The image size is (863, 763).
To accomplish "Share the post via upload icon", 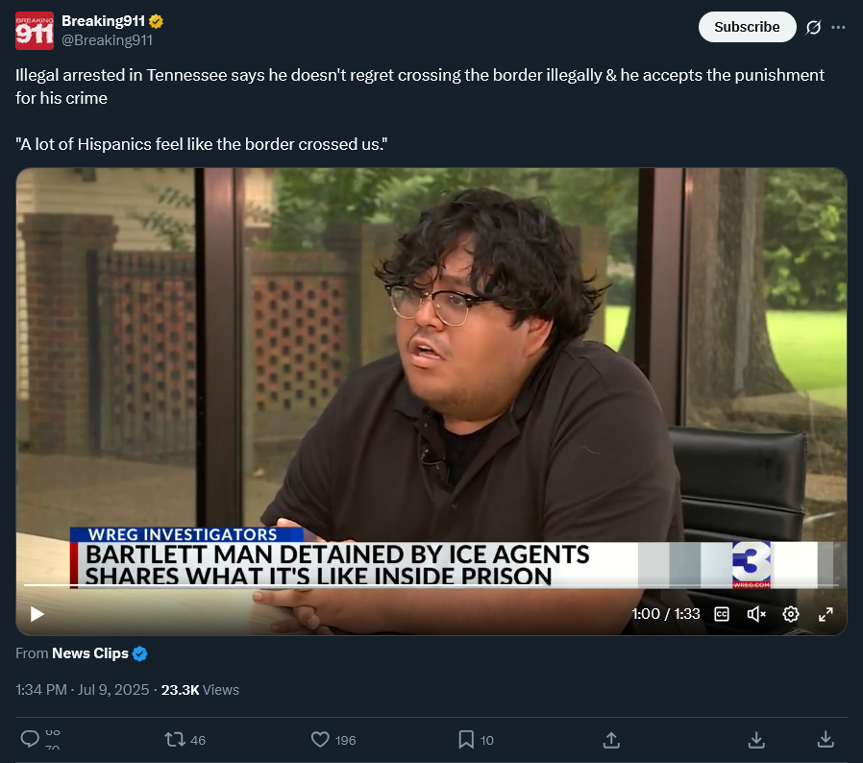I will (x=611, y=740).
